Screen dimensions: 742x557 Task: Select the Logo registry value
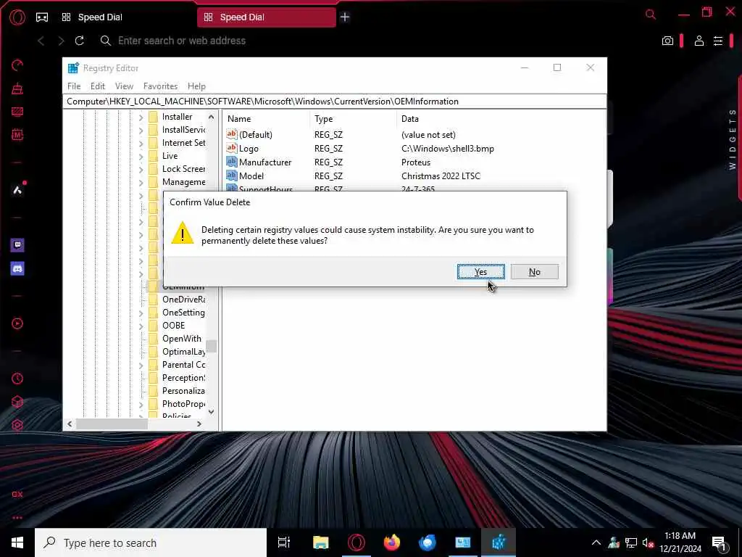pos(249,149)
